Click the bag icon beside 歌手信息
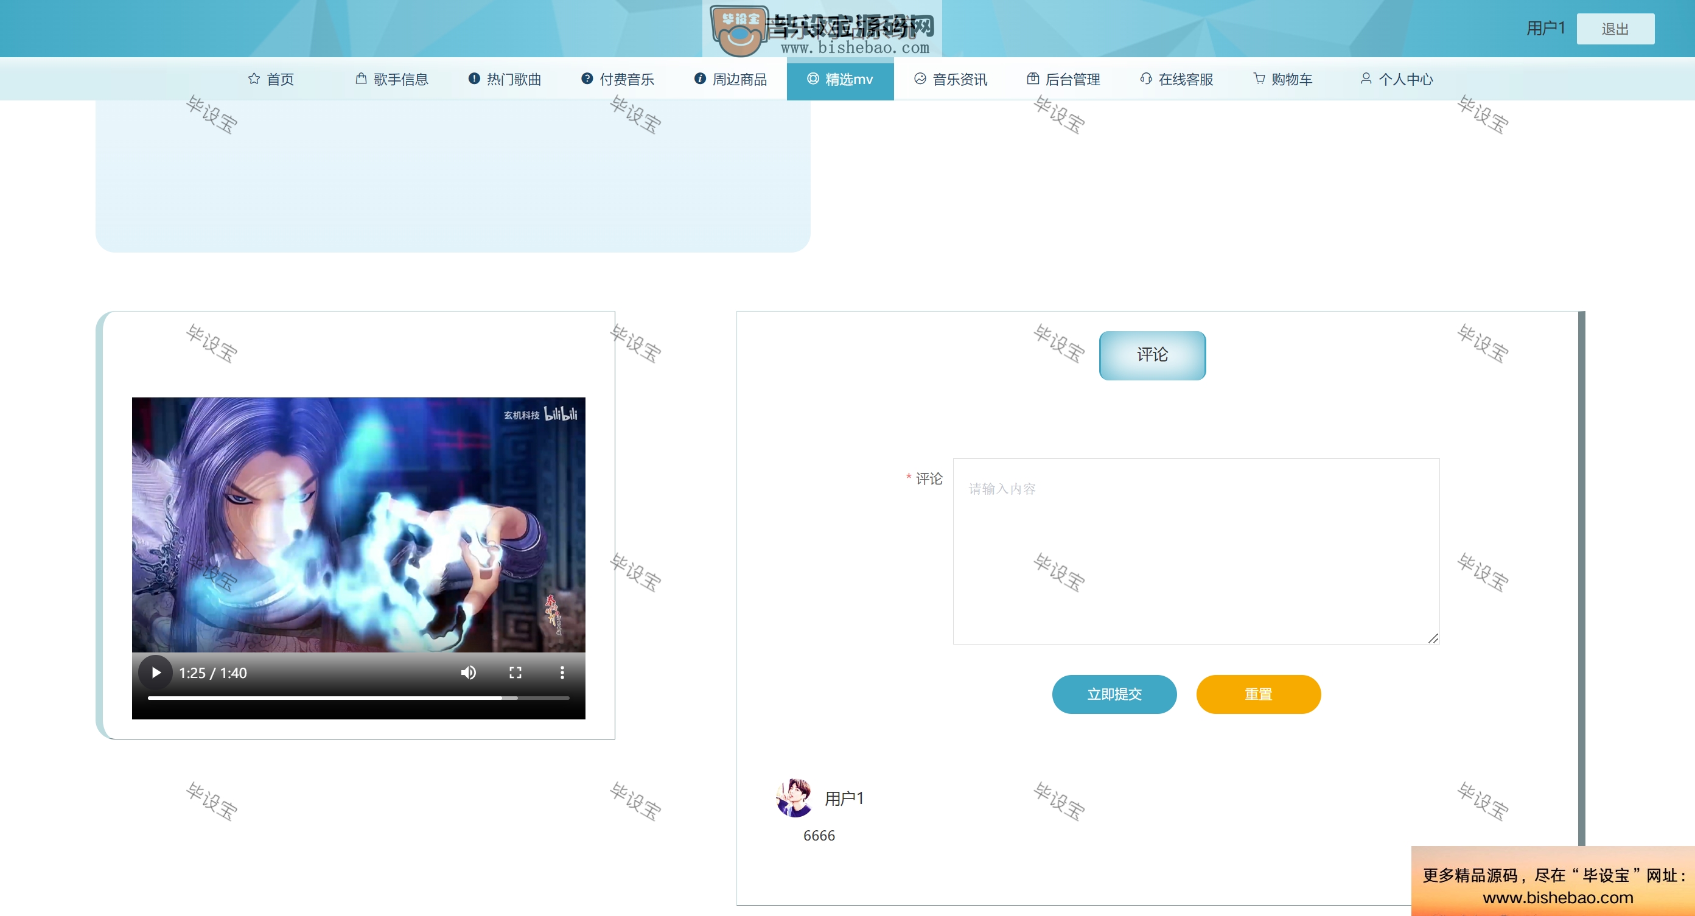 pyautogui.click(x=362, y=79)
